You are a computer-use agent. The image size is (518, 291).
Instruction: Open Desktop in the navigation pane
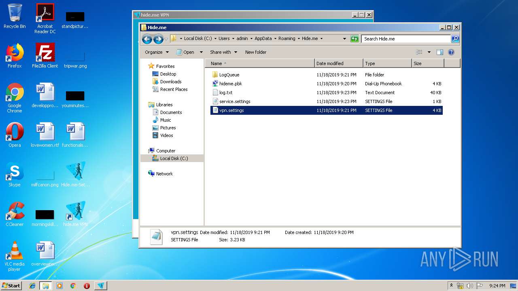pyautogui.click(x=168, y=74)
